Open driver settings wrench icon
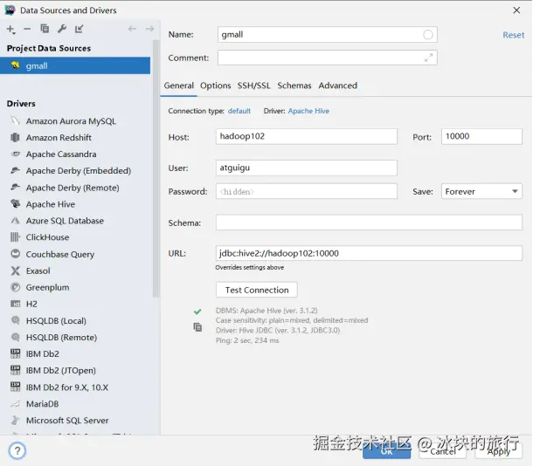This screenshot has width=533, height=466. 62,29
